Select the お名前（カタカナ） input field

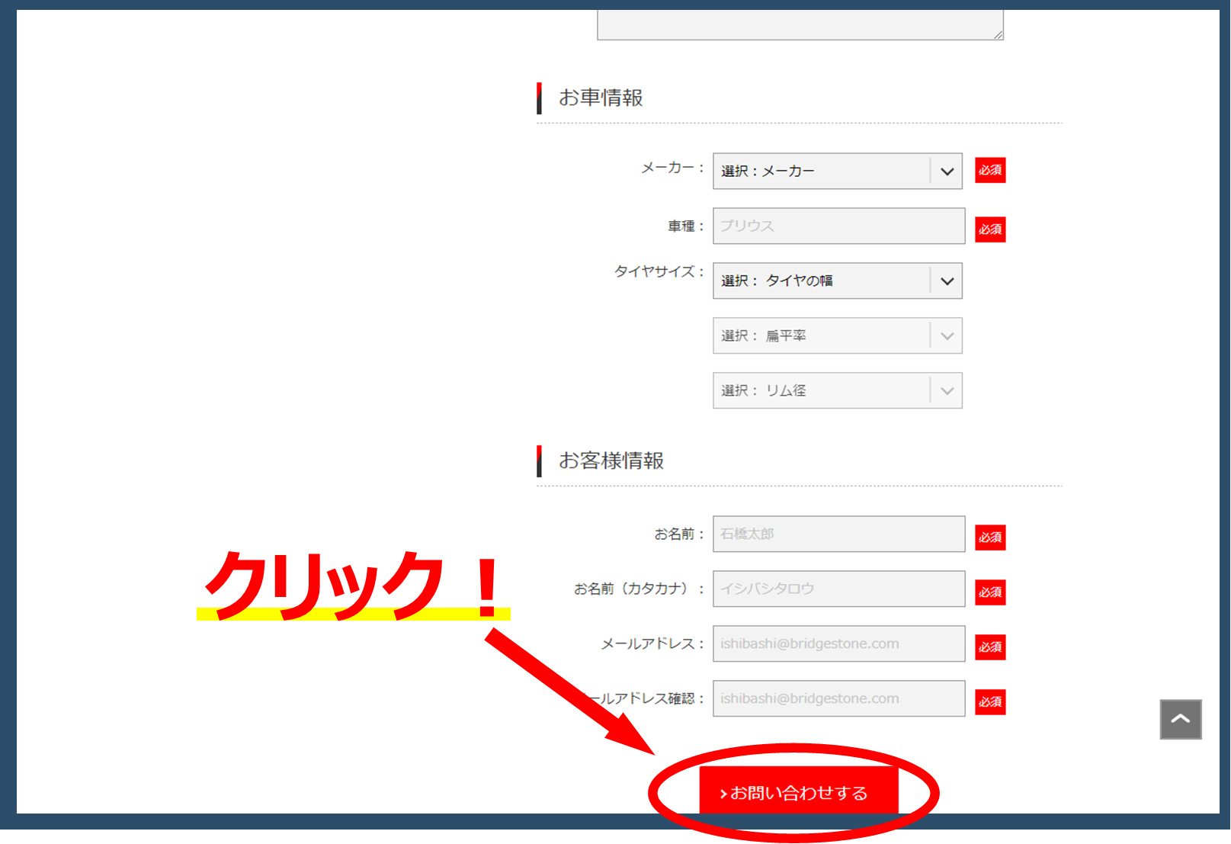(x=838, y=589)
